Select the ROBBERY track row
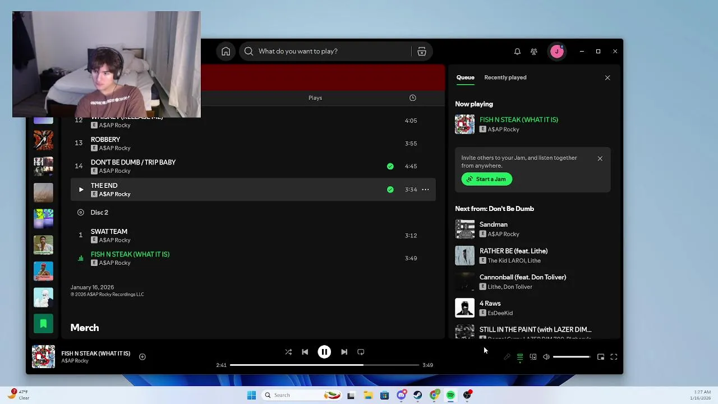The image size is (718, 404). [253, 143]
